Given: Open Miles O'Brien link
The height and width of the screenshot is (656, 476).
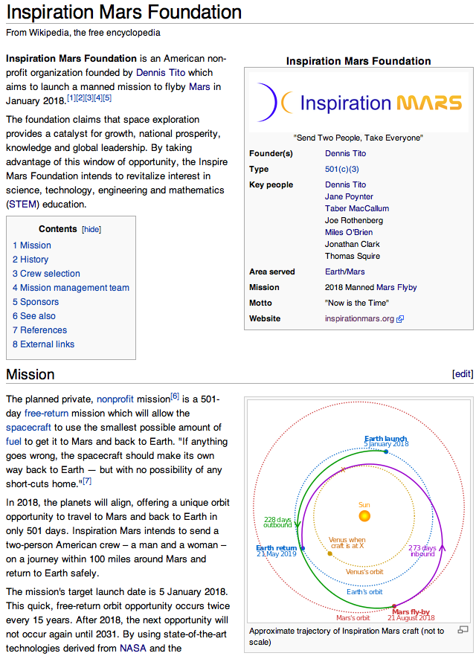Looking at the screenshot, I should click(349, 232).
